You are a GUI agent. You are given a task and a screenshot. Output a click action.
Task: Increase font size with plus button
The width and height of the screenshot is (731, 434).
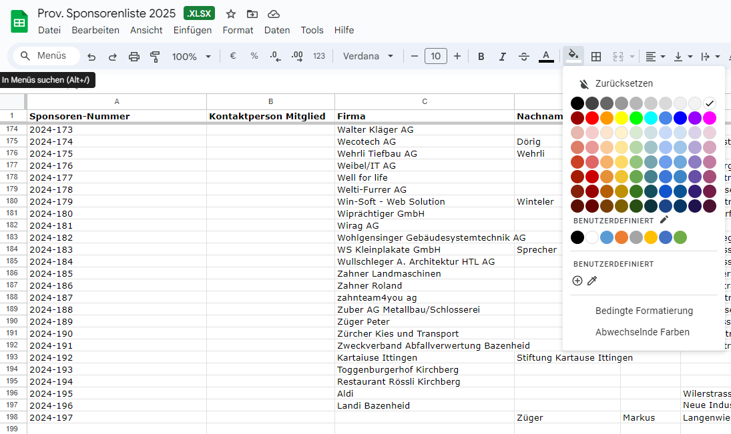tap(457, 56)
